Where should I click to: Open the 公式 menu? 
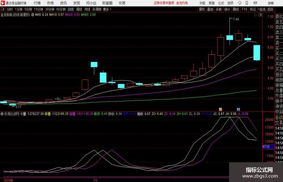tap(221, 3)
